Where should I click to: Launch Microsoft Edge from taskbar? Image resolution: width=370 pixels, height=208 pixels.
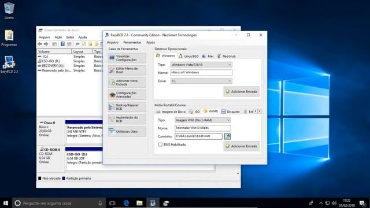[x=126, y=203]
